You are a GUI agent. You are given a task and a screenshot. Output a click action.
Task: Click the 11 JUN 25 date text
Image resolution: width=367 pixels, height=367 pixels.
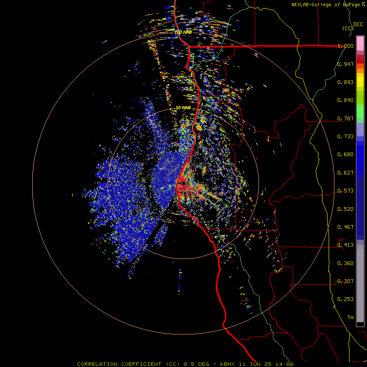255,364
